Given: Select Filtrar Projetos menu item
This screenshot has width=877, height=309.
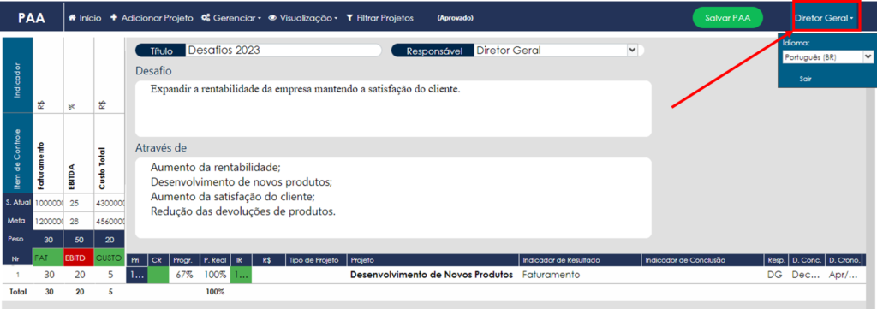Looking at the screenshot, I should (379, 18).
